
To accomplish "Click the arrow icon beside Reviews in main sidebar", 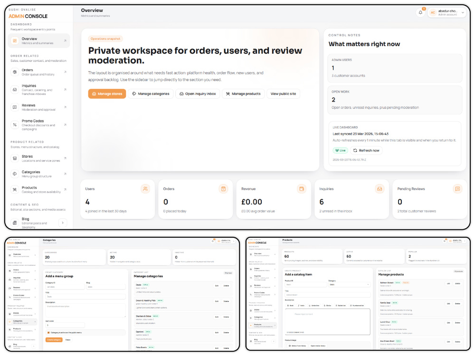I will click(65, 107).
